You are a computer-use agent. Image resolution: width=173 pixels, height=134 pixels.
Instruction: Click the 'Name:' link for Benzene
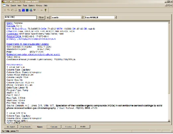pyautogui.click(x=10, y=23)
